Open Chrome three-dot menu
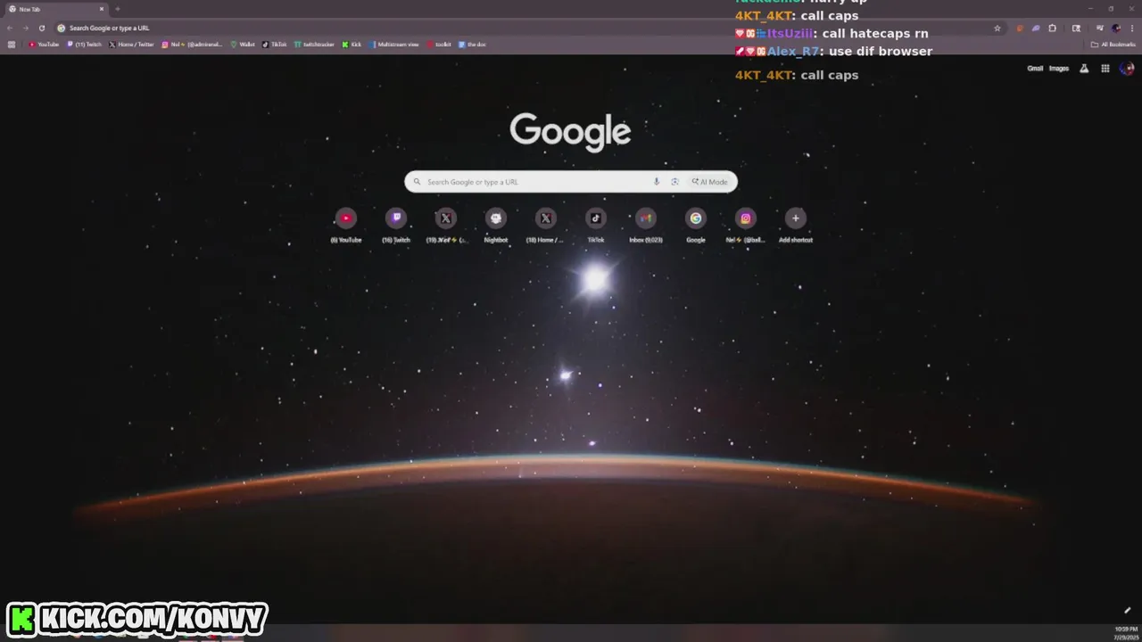1142x642 pixels. 1132,29
